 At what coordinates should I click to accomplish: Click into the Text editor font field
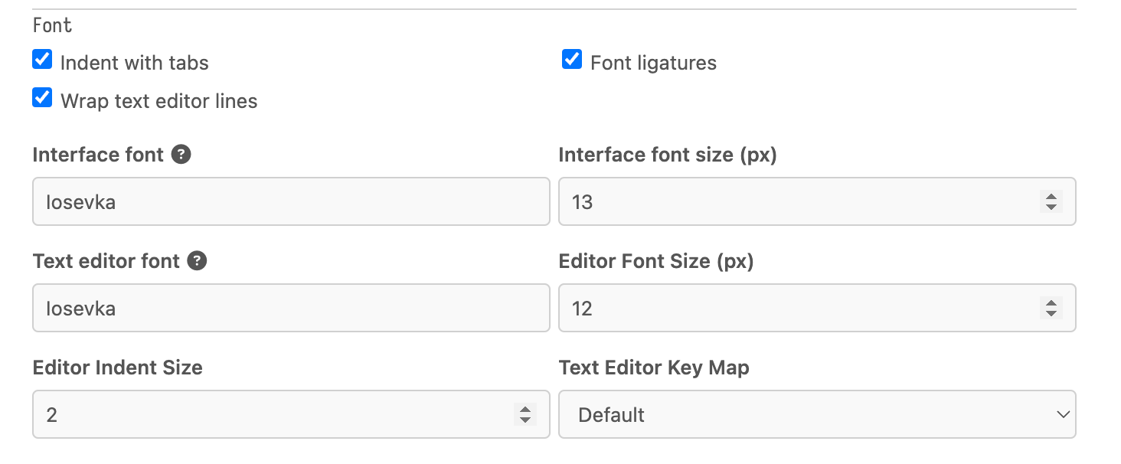click(x=291, y=309)
